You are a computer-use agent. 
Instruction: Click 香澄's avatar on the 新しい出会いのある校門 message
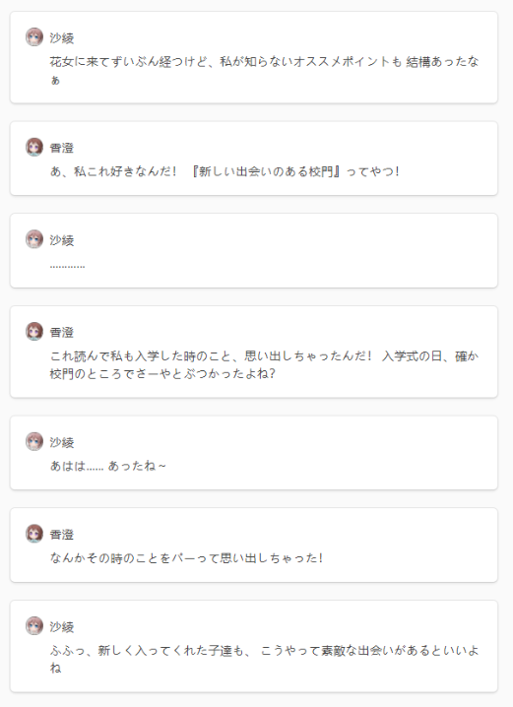[34, 147]
